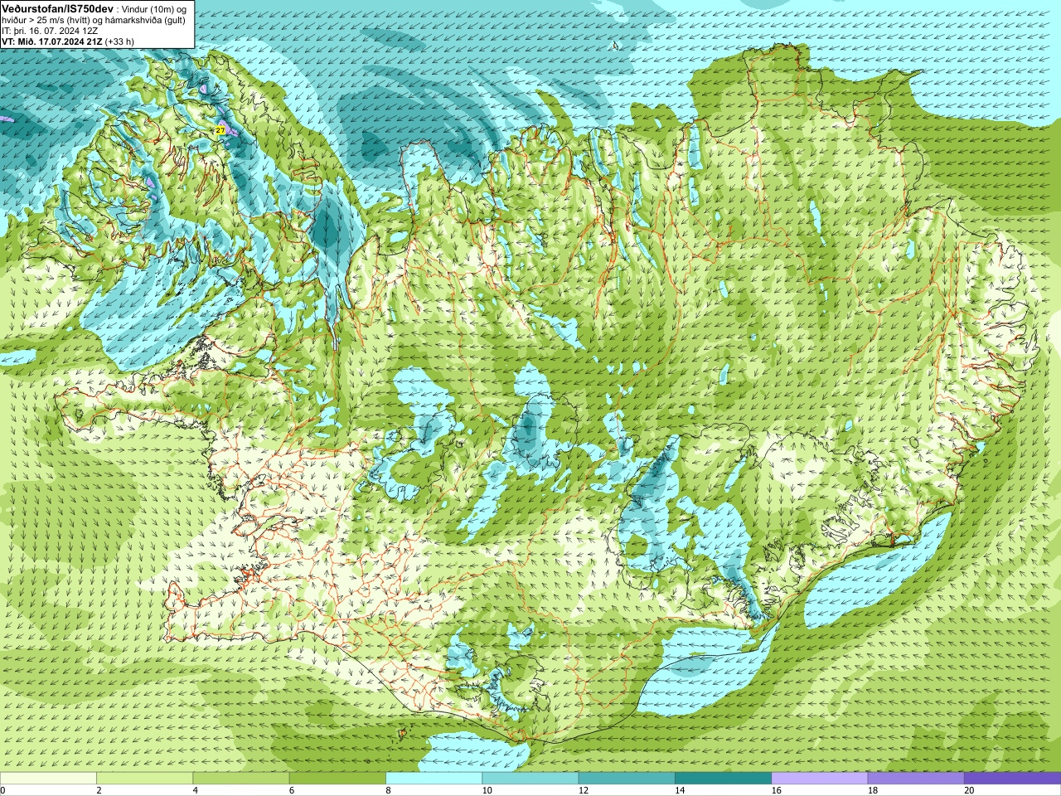Click the '12' legend scale label
The height and width of the screenshot is (796, 1061).
click(x=584, y=790)
